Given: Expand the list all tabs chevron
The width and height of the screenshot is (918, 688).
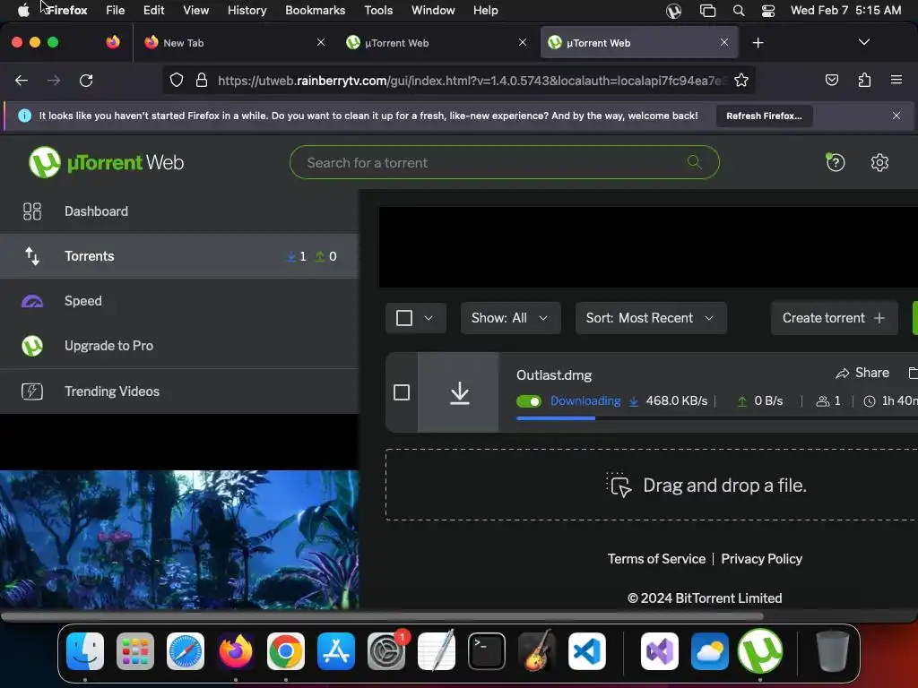Looking at the screenshot, I should (x=863, y=42).
